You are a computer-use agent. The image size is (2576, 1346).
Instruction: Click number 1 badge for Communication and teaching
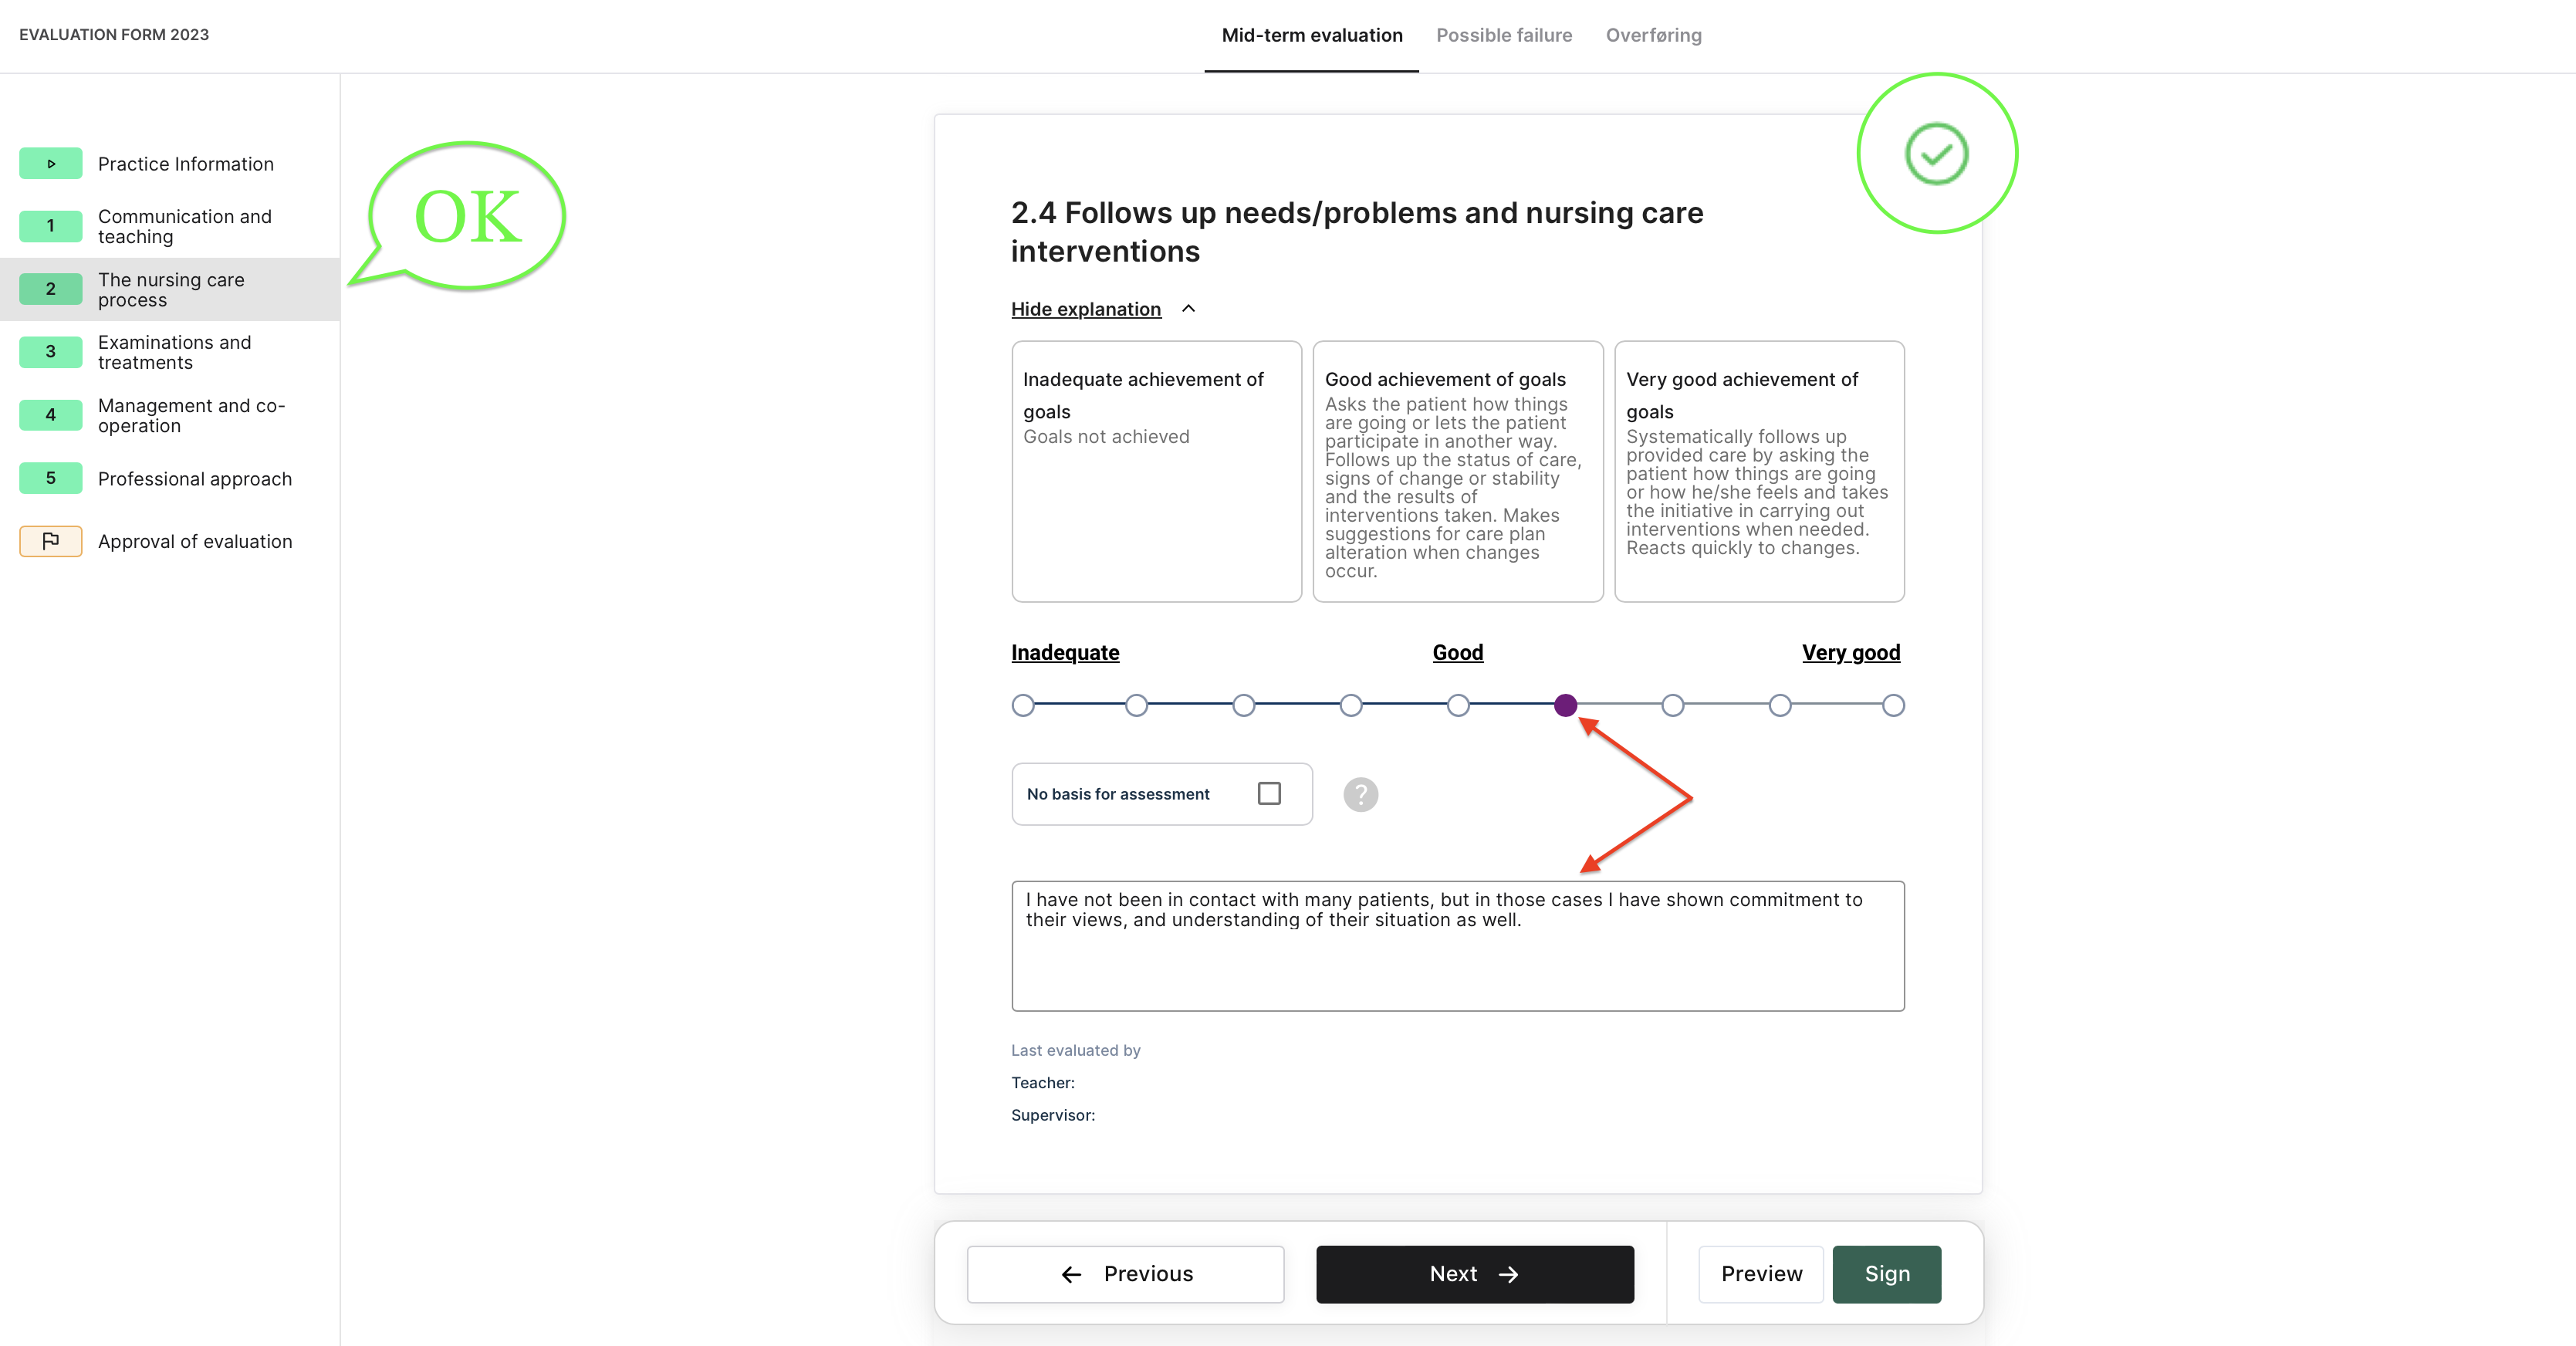[x=50, y=226]
